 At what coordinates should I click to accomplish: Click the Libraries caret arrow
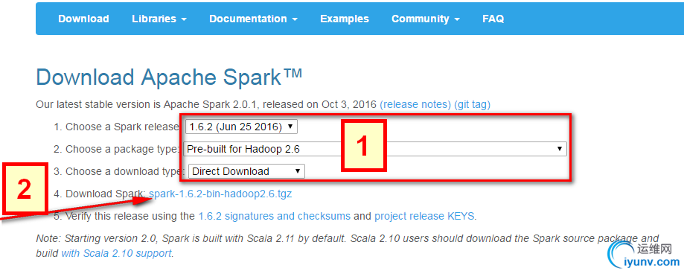(184, 19)
